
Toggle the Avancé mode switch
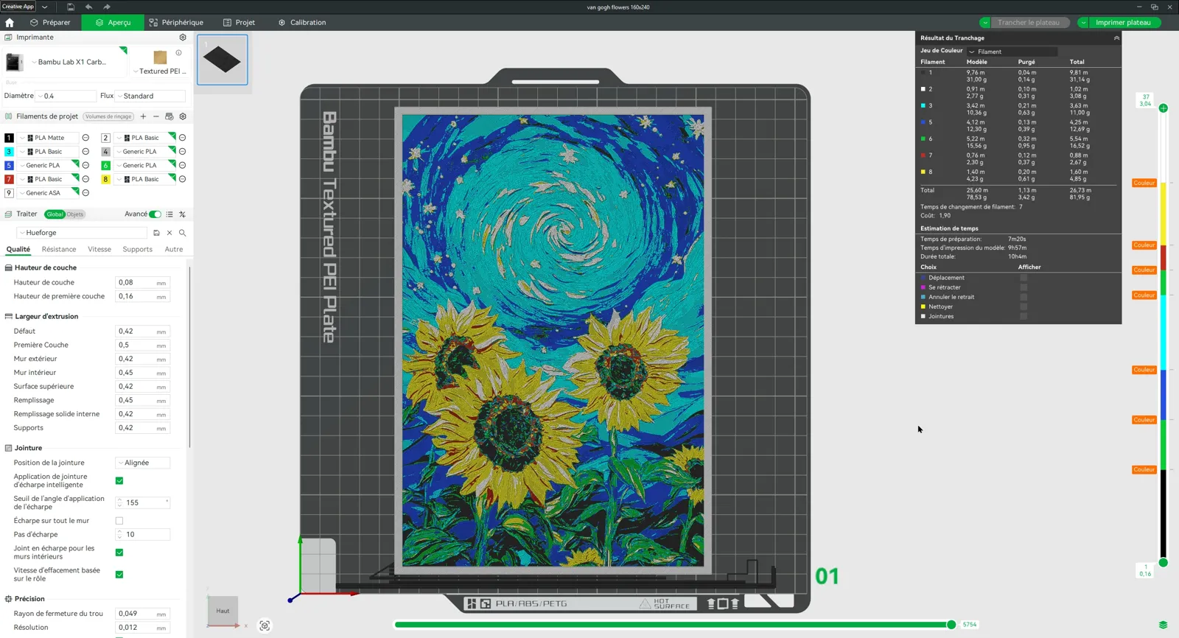(x=155, y=214)
